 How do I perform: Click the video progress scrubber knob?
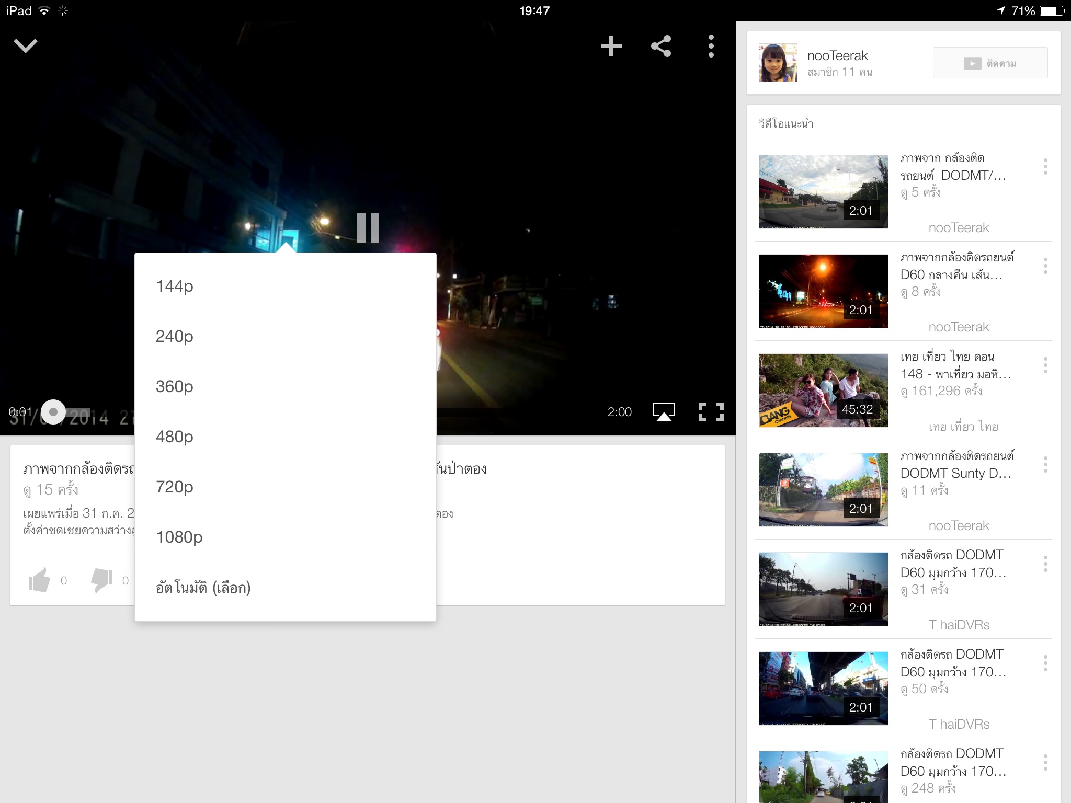(53, 412)
